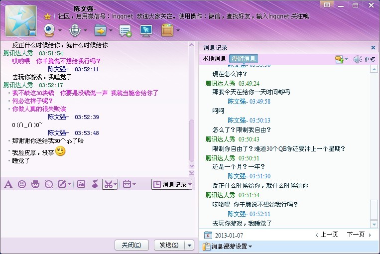Open the calendar icon beside 2013-01-07
This screenshot has width=380, height=254.
(x=208, y=235)
